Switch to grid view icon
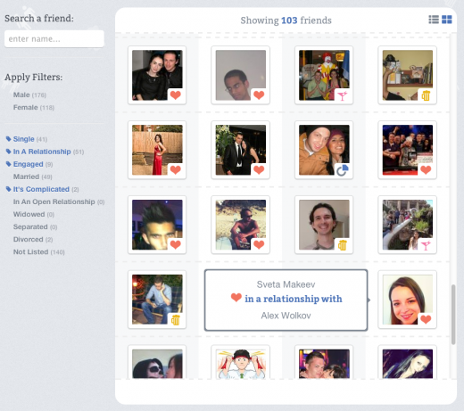Viewport: 464px width, 411px height. pyautogui.click(x=447, y=20)
